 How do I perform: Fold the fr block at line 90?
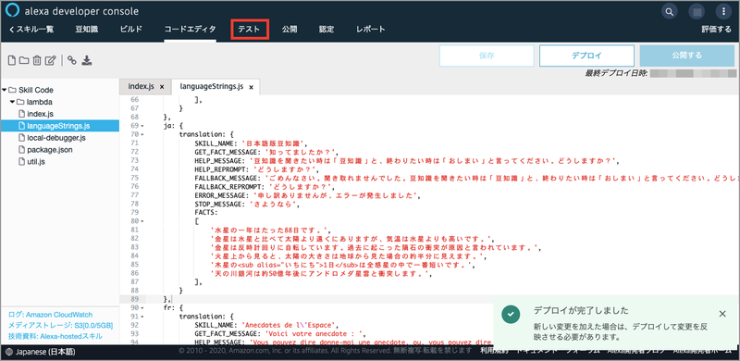click(x=142, y=307)
